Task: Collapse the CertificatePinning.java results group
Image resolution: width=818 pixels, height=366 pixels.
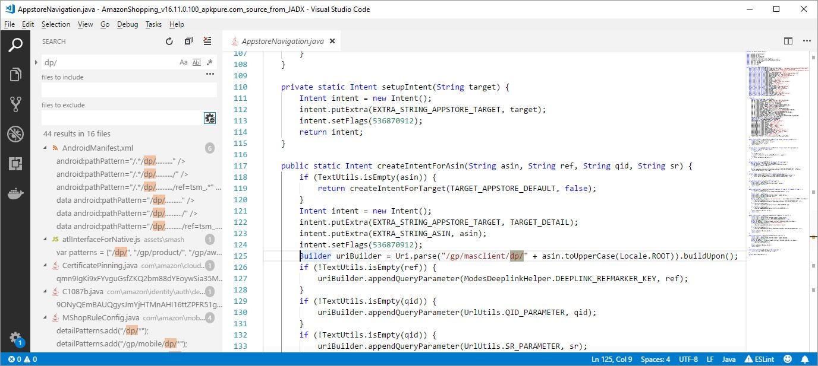Action: tap(46, 266)
